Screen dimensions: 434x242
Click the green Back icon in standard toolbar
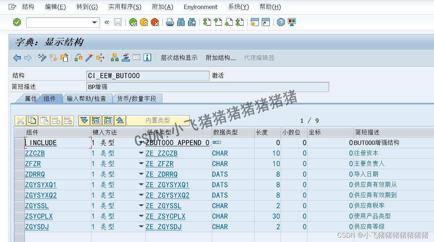pyautogui.click(x=133, y=22)
